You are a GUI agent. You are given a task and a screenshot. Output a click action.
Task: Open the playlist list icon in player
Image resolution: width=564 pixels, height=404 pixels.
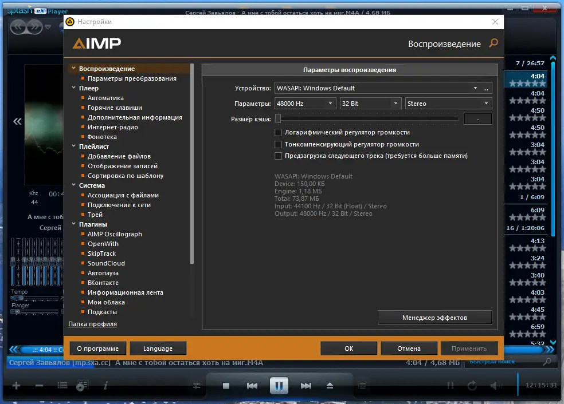pos(62,386)
